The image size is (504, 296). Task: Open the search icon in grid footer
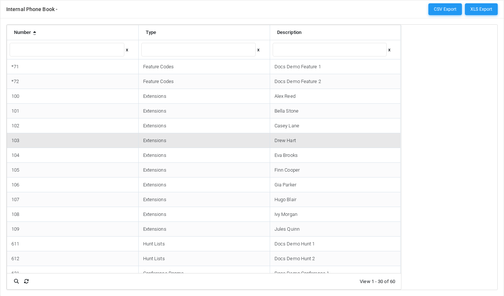[x=16, y=281]
